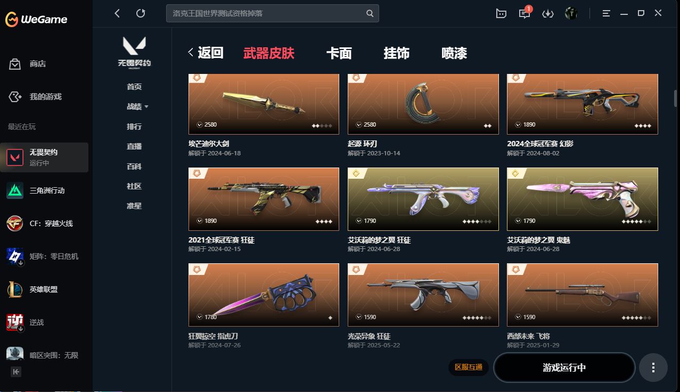Collapse the left sidebar panel
The width and height of the screenshot is (680, 392).
(x=16, y=372)
